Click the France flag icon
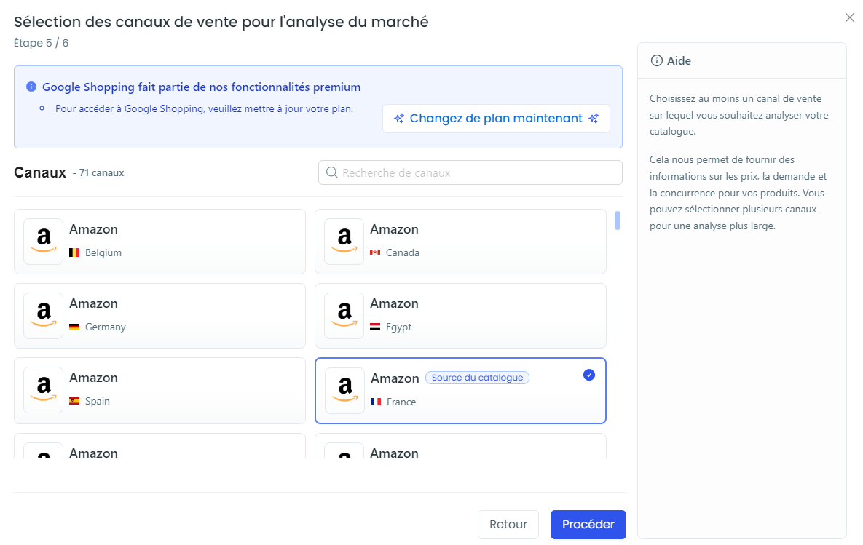This screenshot has width=863, height=545. [x=376, y=402]
